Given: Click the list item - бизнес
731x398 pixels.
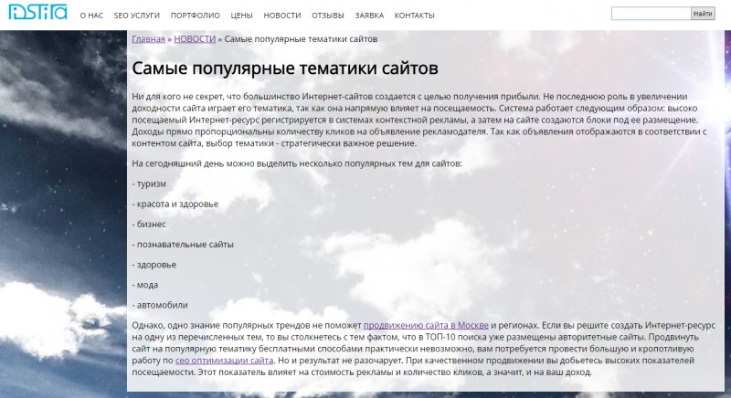Looking at the screenshot, I should (x=149, y=225).
